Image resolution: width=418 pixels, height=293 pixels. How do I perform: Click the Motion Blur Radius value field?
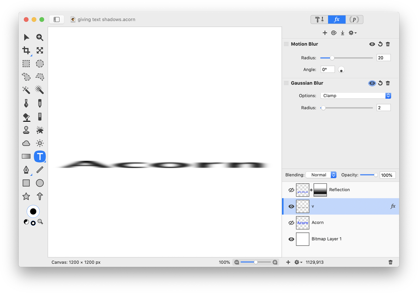tap(384, 58)
